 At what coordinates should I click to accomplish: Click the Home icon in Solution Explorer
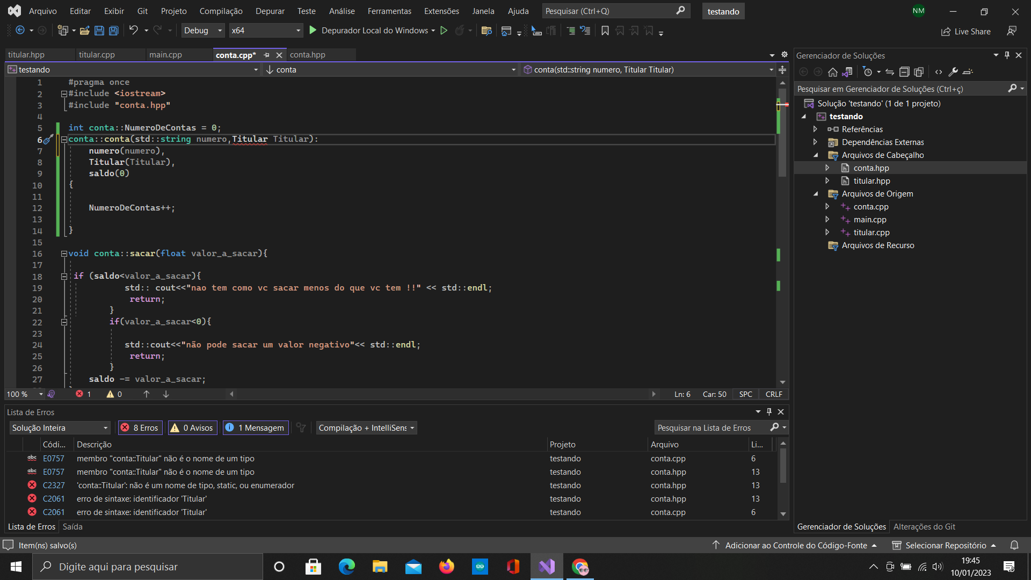tap(833, 72)
